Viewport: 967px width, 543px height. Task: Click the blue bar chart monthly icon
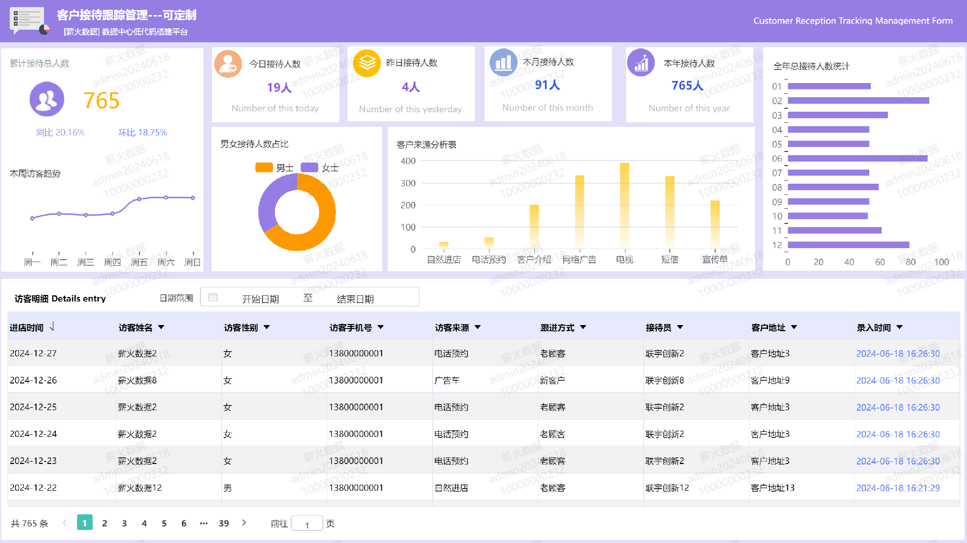(x=503, y=62)
